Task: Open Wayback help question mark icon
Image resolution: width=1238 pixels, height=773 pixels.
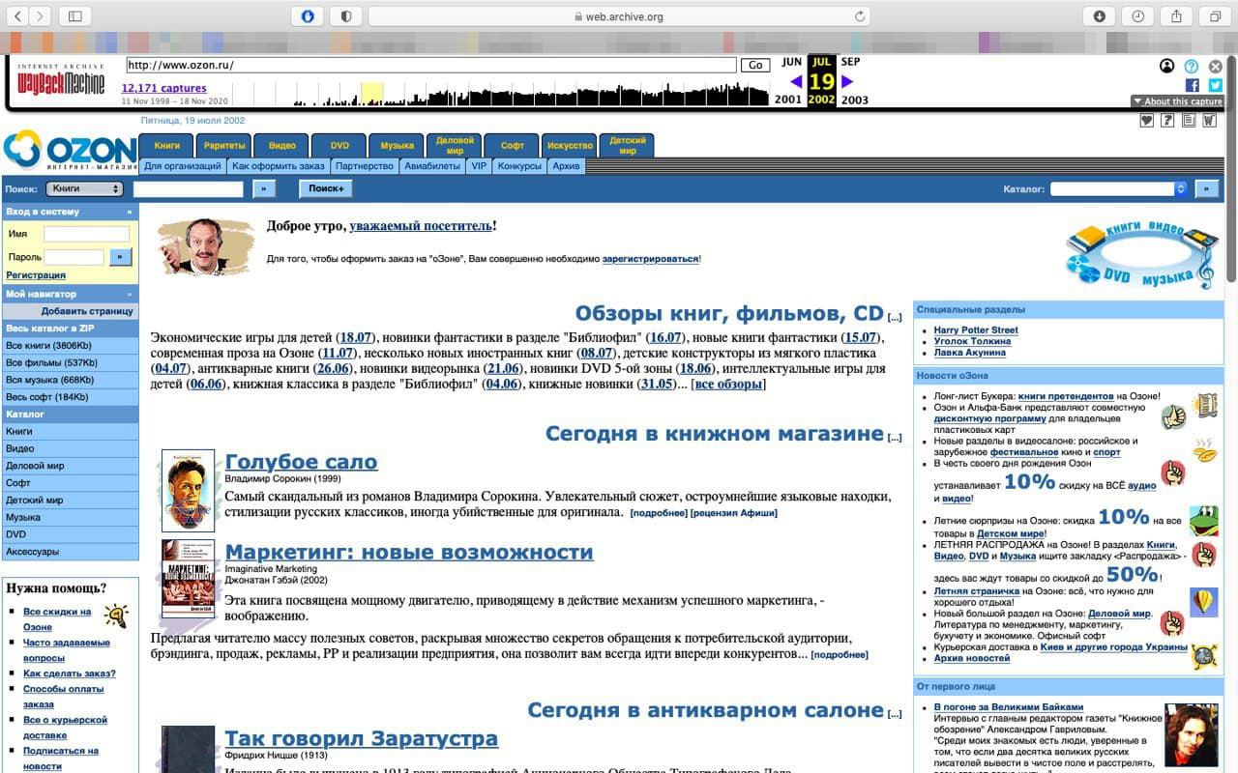Action: pyautogui.click(x=1192, y=66)
